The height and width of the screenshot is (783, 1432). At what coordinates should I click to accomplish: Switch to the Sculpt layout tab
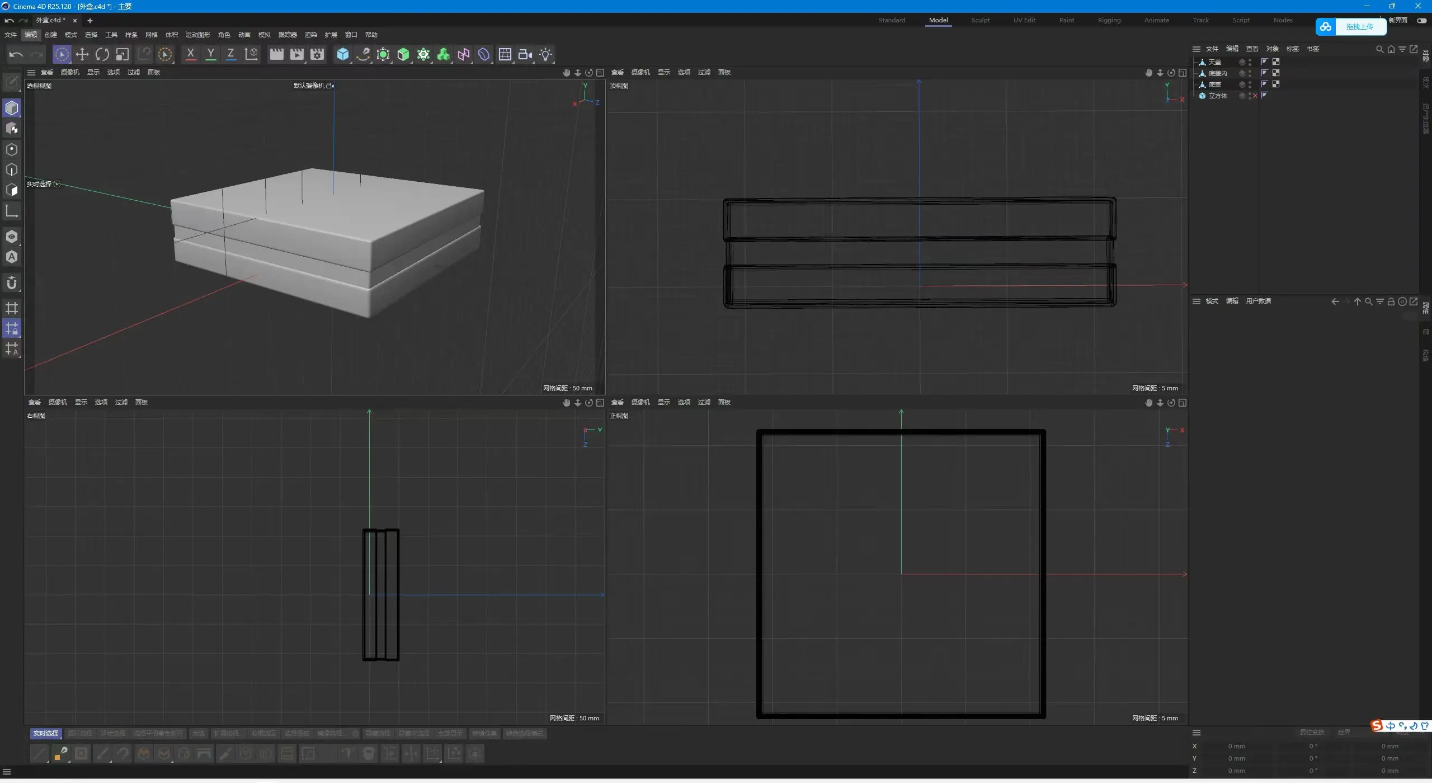(x=980, y=20)
